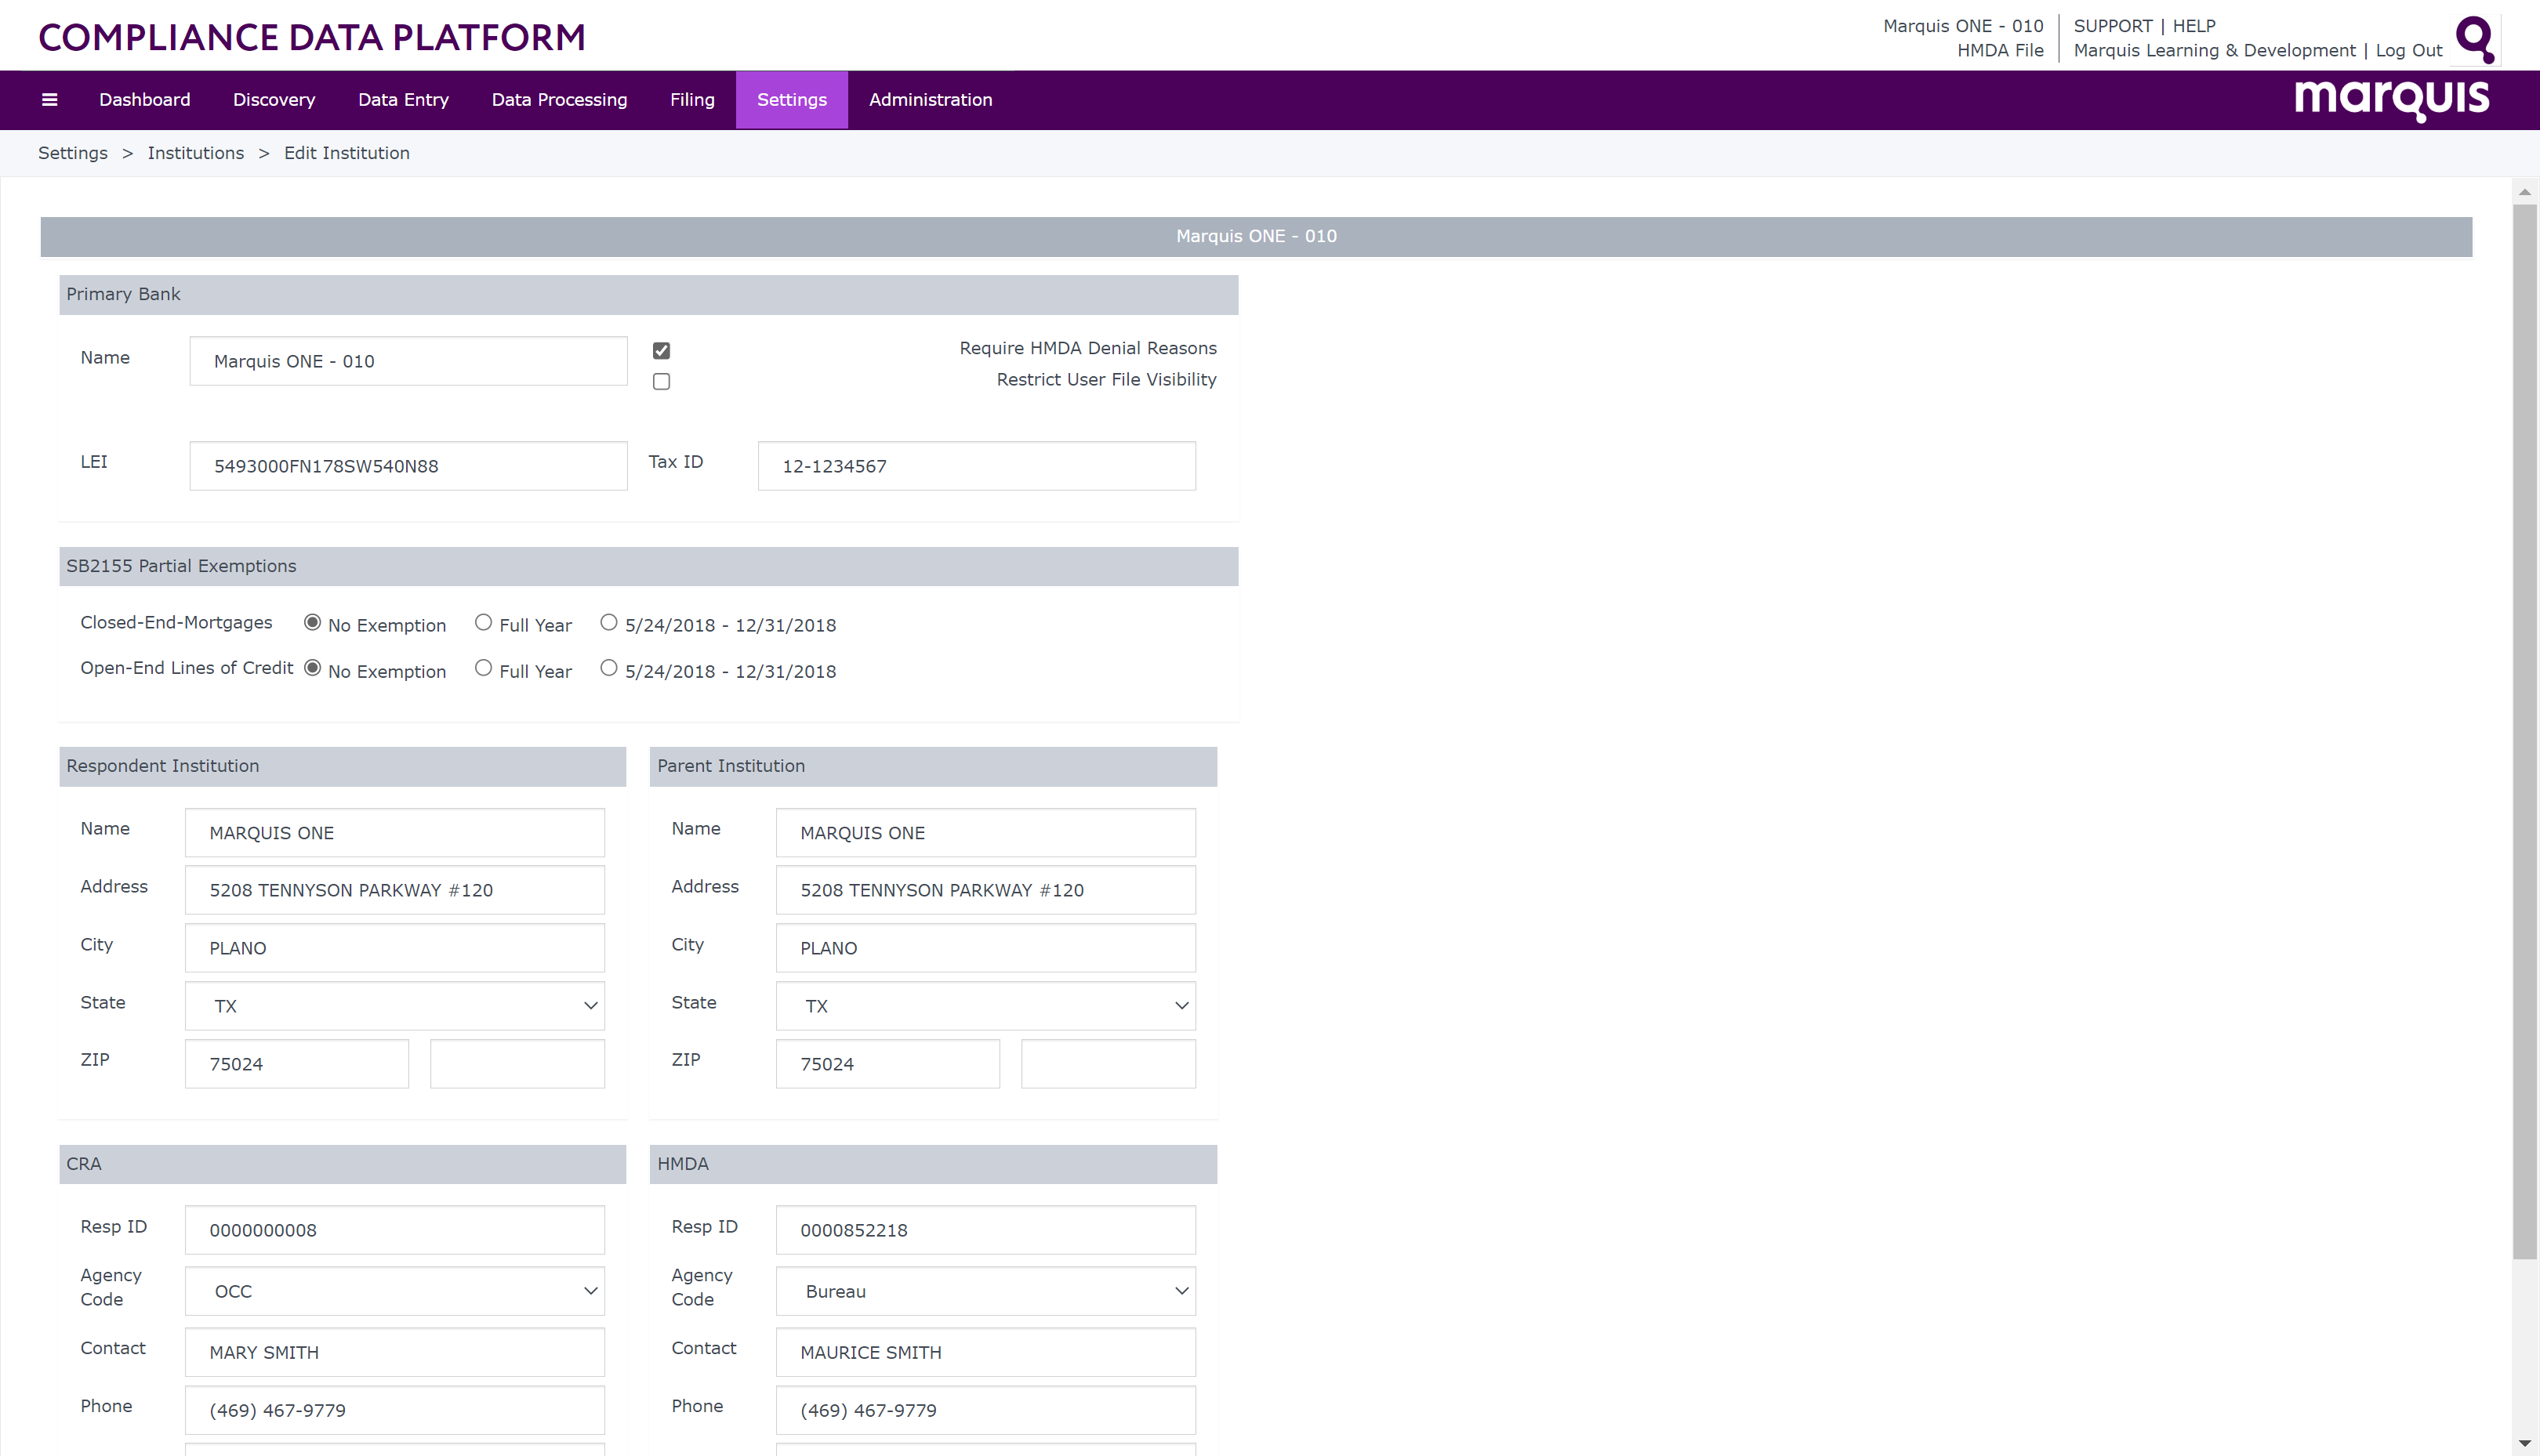This screenshot has width=2540, height=1456.
Task: Click the CRA Contact field
Action: tap(395, 1352)
